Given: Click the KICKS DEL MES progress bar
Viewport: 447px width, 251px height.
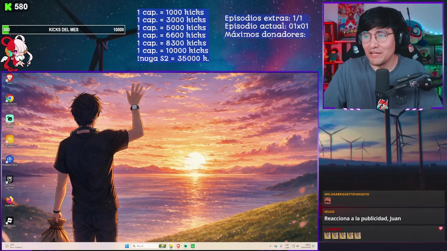Looking at the screenshot, I should (x=64, y=30).
